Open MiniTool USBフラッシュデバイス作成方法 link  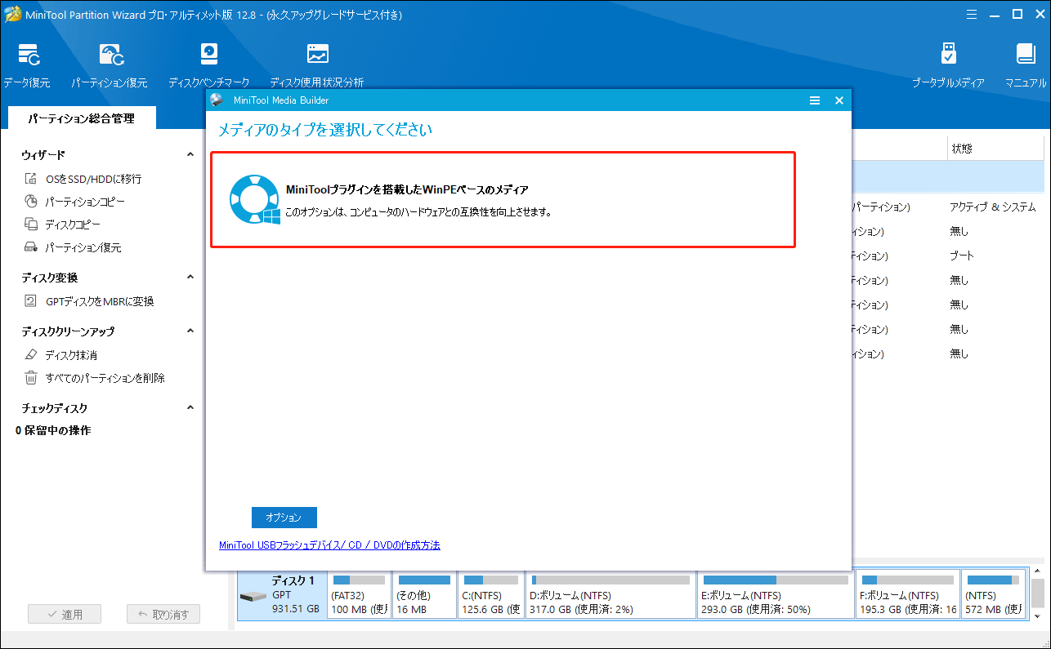(329, 545)
